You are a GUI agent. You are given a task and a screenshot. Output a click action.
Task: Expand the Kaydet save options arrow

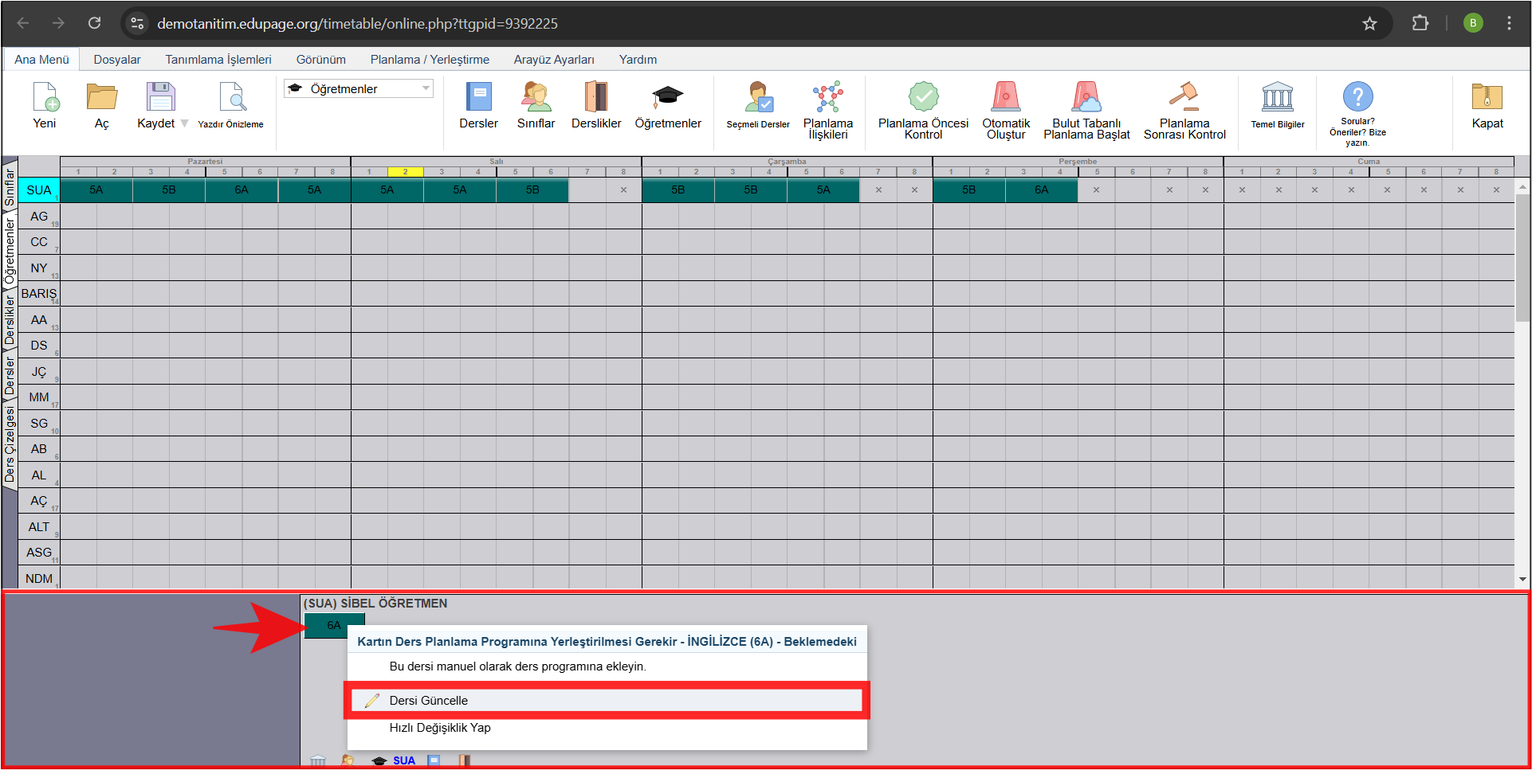tap(184, 123)
